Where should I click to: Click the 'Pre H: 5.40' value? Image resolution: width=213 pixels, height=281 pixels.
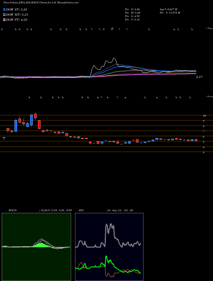click(x=132, y=13)
